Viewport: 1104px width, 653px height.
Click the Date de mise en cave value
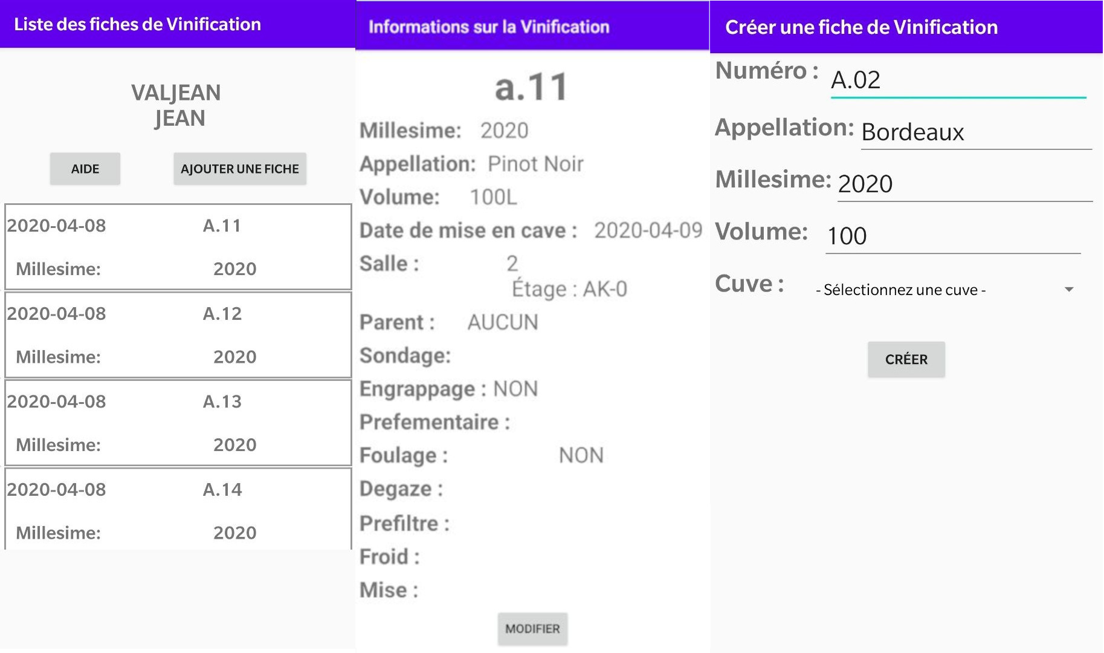coord(648,230)
